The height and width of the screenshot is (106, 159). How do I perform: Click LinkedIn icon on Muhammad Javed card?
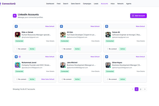(16, 57)
